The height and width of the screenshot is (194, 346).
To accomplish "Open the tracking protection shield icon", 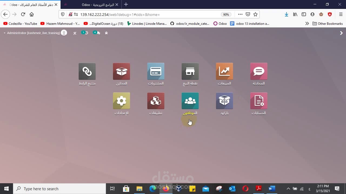I will pyautogui.click(x=63, y=15).
